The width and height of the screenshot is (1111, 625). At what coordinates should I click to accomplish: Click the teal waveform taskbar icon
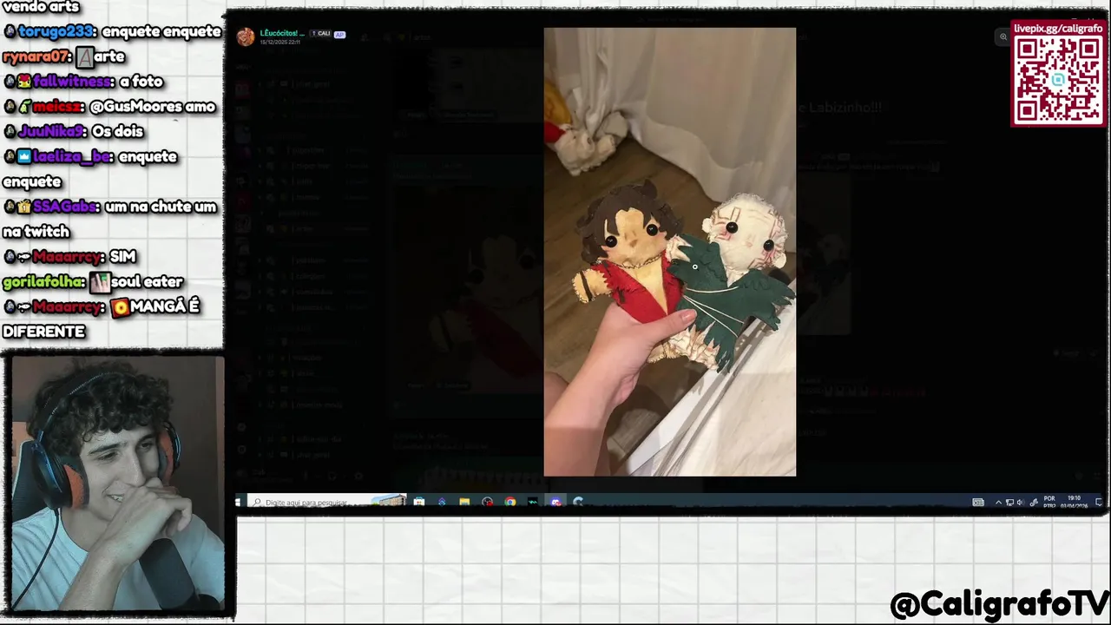533,502
